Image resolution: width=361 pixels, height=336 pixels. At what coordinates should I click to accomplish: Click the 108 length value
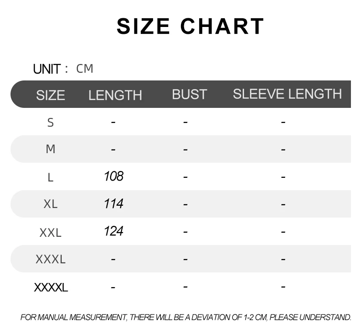coord(114,176)
